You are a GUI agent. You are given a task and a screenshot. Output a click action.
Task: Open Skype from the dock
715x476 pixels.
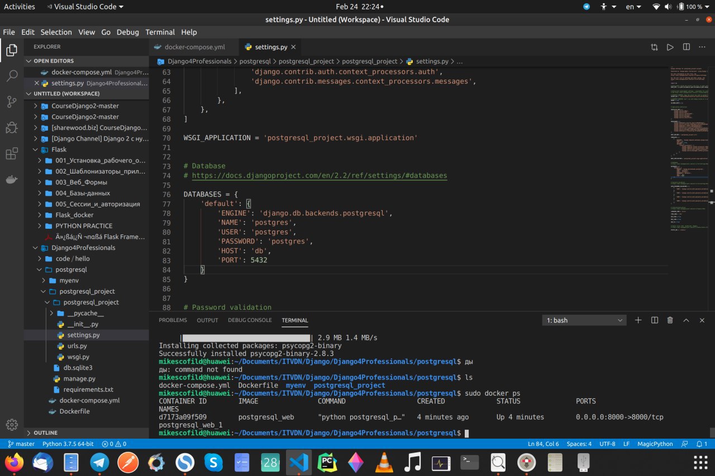click(x=213, y=462)
